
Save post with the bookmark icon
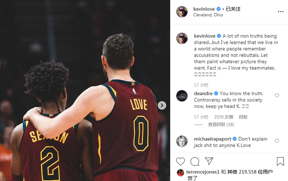(280, 162)
